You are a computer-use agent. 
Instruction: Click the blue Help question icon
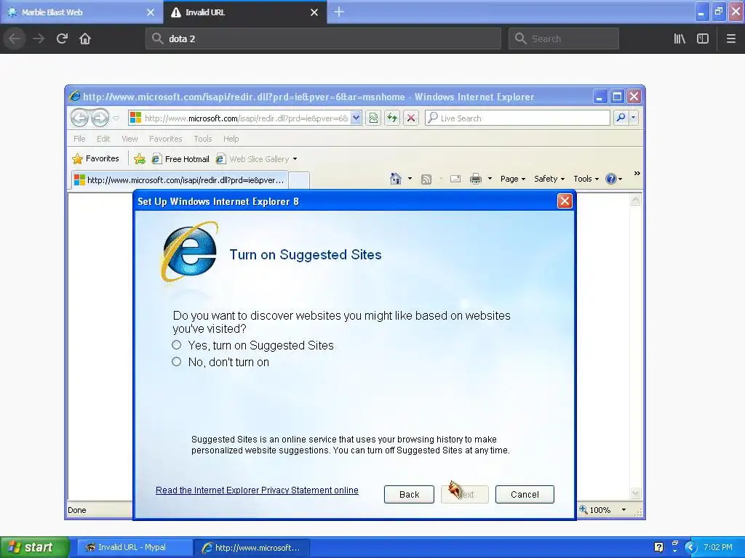coord(611,179)
